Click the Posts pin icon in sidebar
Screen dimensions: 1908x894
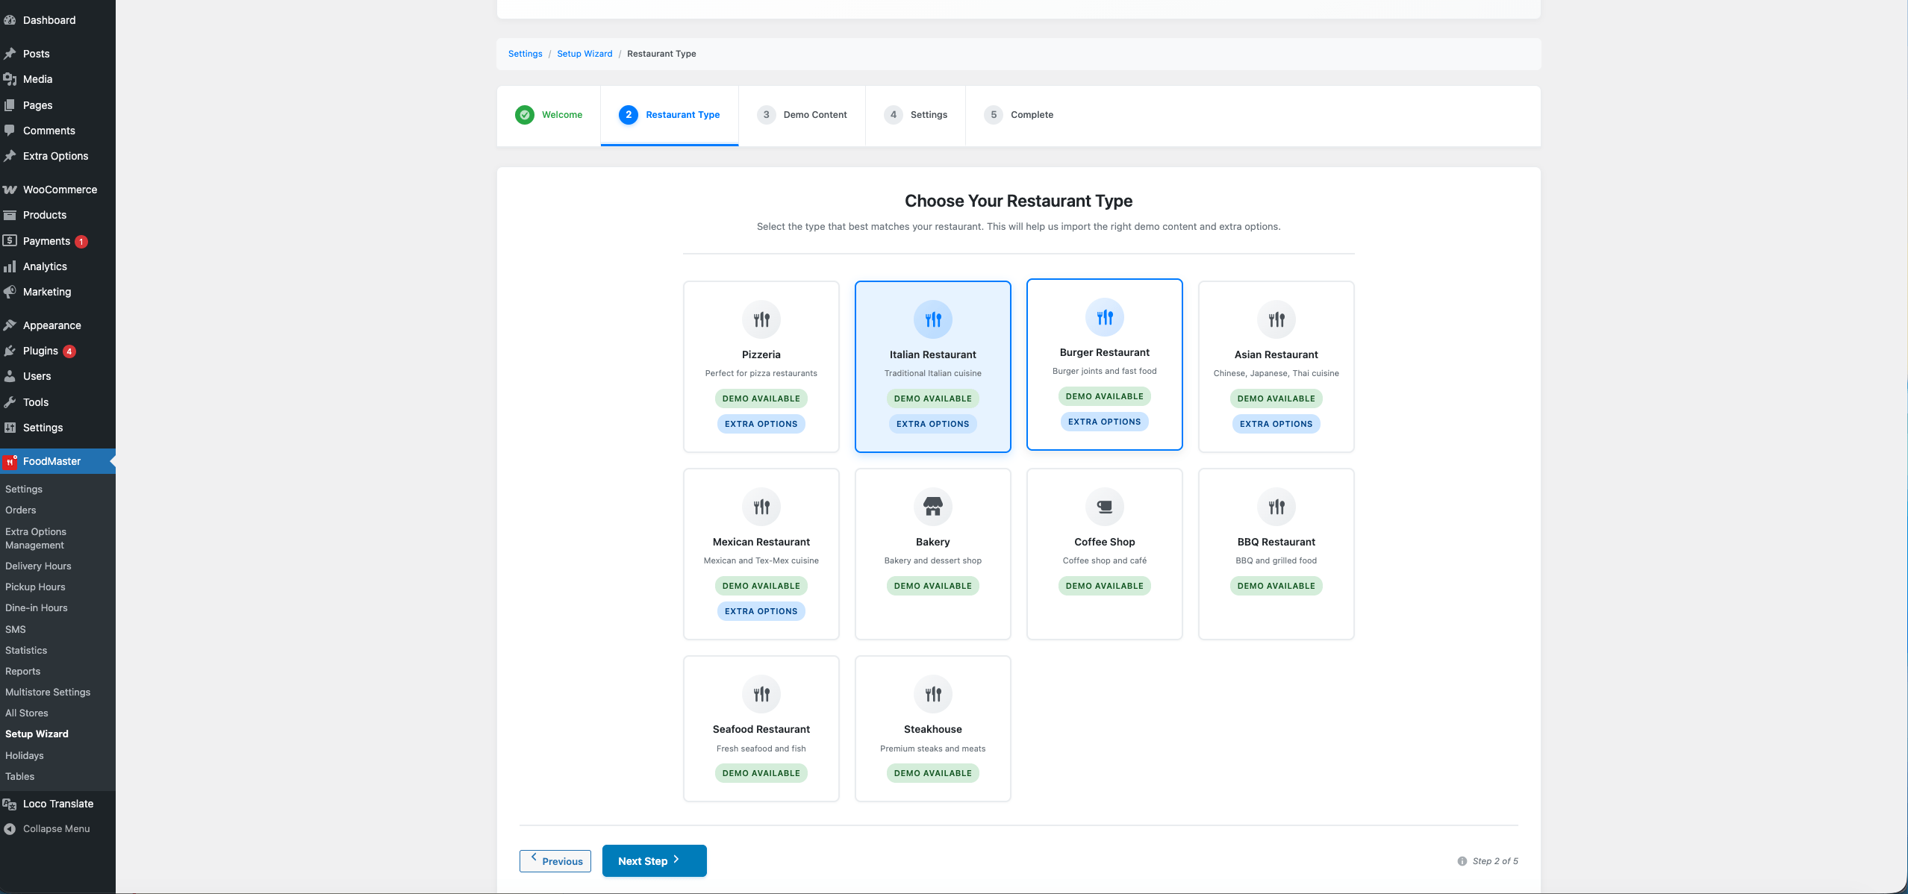pyautogui.click(x=10, y=53)
